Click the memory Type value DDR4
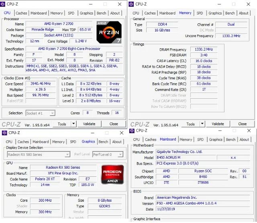 pos(162,25)
